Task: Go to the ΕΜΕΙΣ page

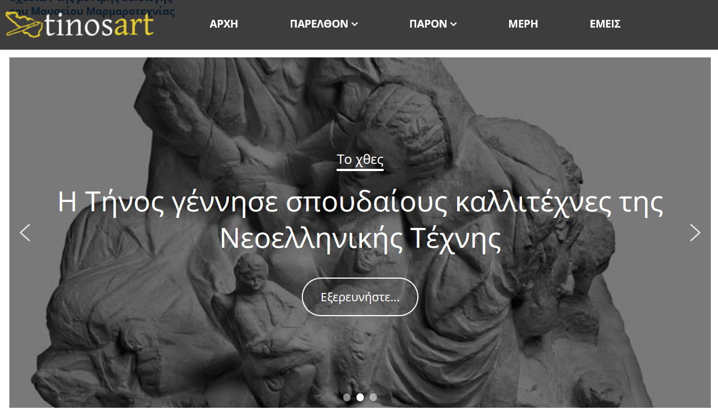Action: click(x=605, y=24)
